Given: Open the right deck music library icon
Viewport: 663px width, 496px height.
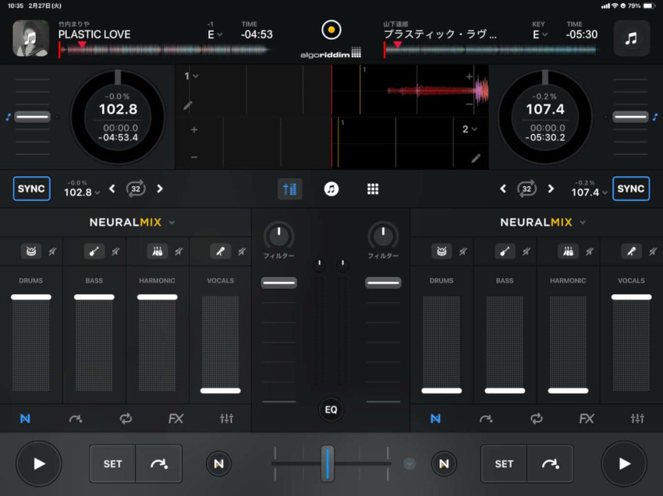Looking at the screenshot, I should [631, 38].
